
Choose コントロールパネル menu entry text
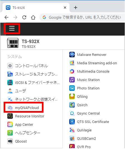pyautogui.click(x=32, y=66)
